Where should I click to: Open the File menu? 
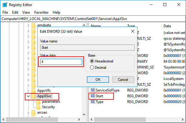point(5,12)
